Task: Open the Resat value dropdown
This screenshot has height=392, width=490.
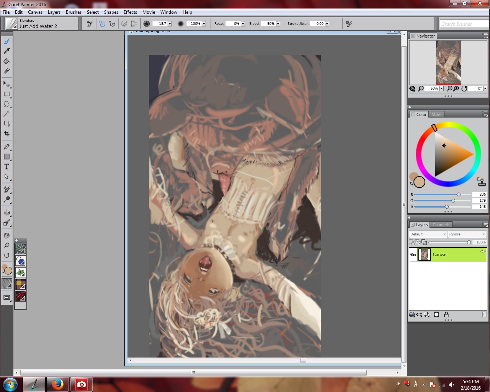Action: [x=243, y=24]
